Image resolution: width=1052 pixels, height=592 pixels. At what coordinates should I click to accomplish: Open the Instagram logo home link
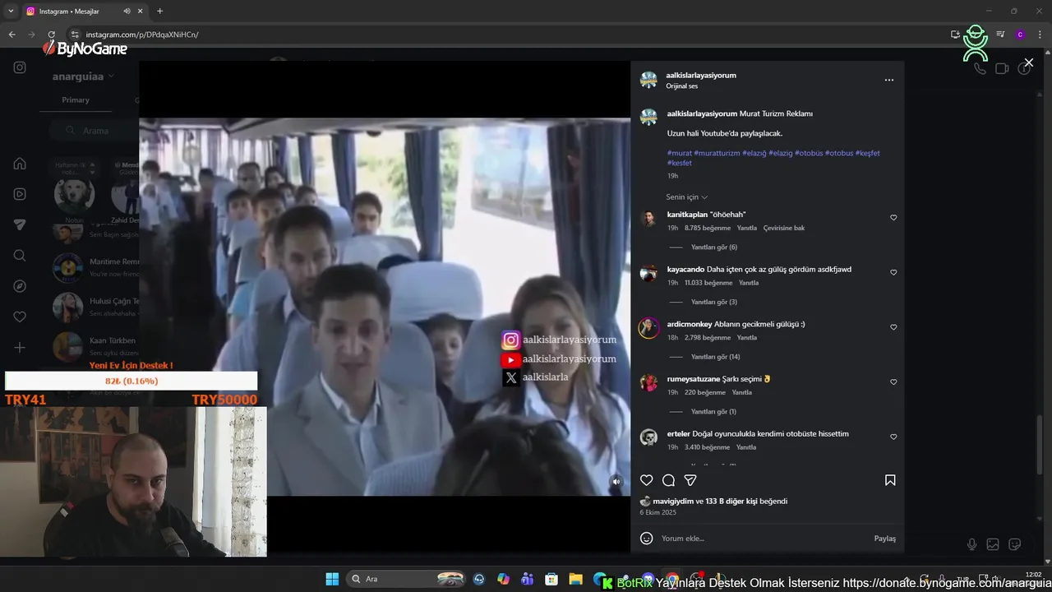tap(20, 67)
